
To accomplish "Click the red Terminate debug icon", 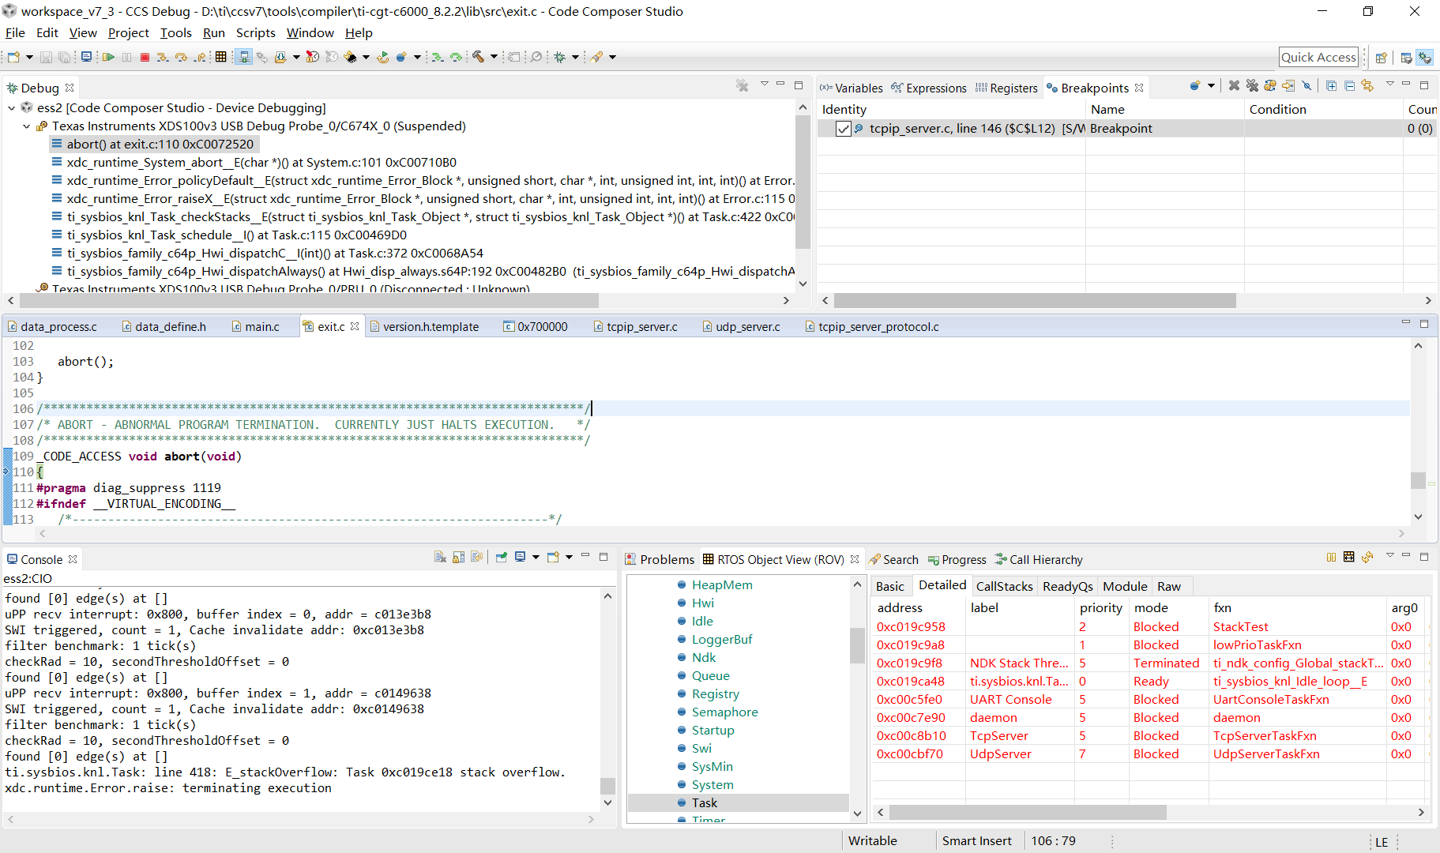I will pos(145,57).
